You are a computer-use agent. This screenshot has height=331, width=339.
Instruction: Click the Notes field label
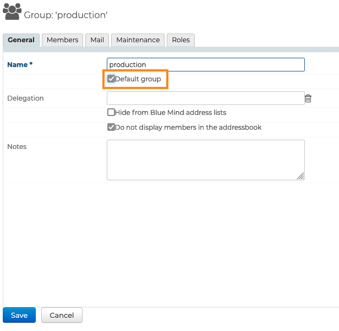pyautogui.click(x=17, y=147)
